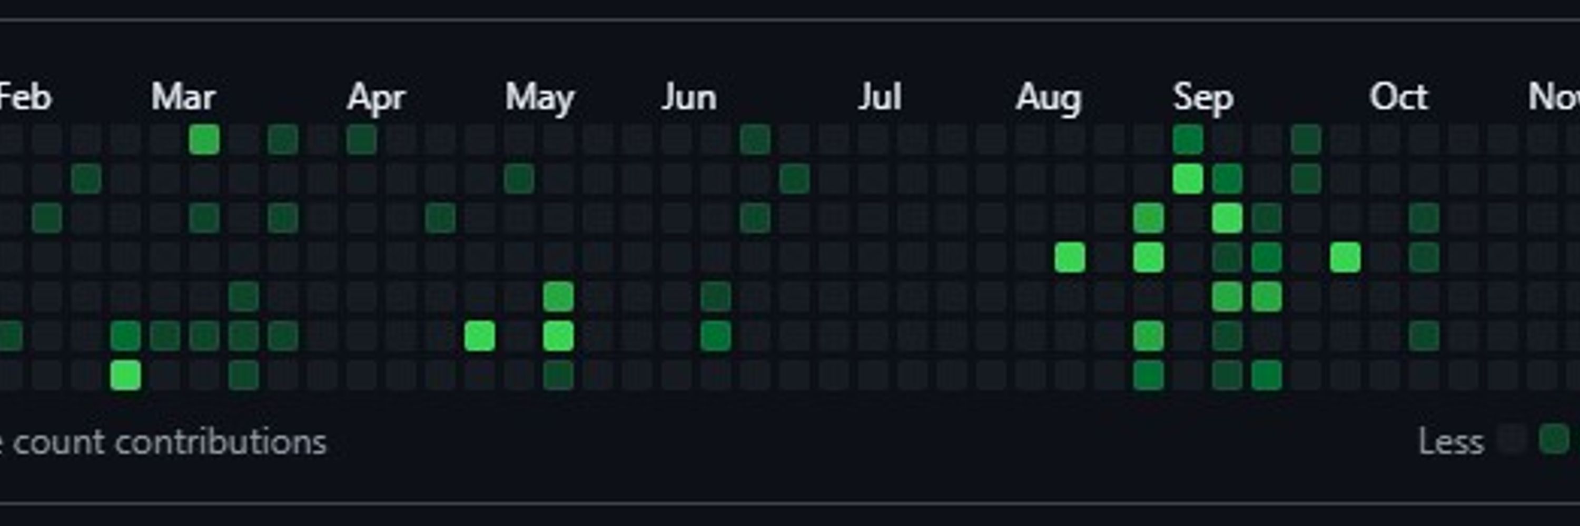Screen dimensions: 1580x526
Task: Click the bright green cell in the bottom row
Action: pyautogui.click(x=126, y=376)
